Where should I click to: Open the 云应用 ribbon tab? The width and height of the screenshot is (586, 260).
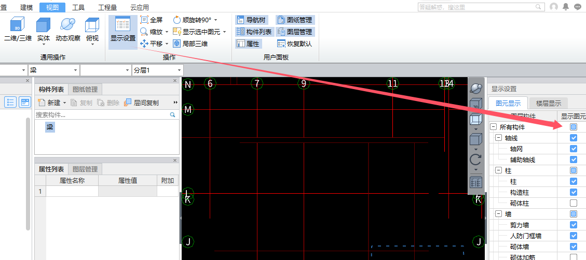coord(140,7)
